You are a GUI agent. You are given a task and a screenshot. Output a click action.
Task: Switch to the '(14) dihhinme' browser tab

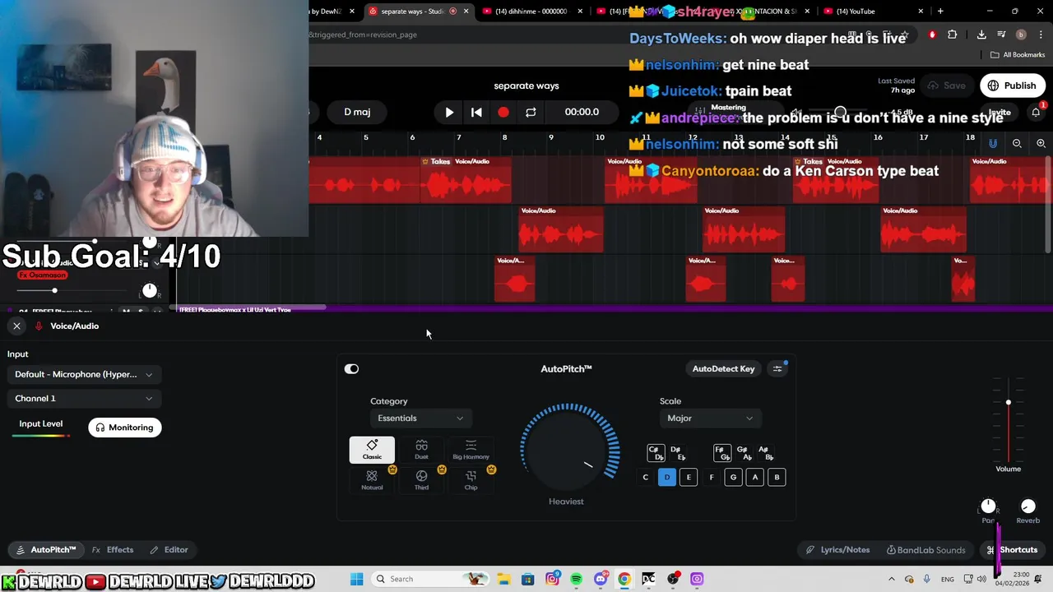click(531, 12)
